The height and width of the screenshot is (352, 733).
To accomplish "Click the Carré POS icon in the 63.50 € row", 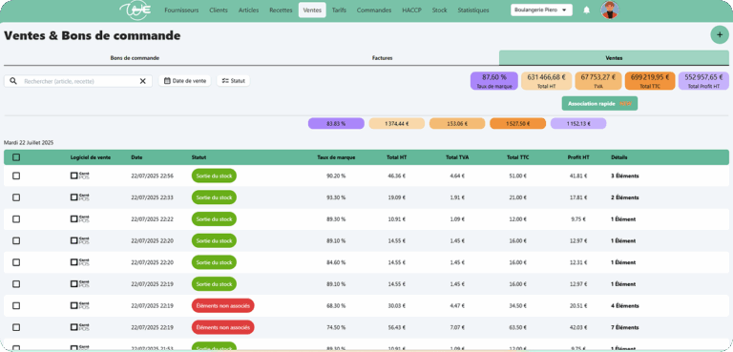I will (x=80, y=327).
